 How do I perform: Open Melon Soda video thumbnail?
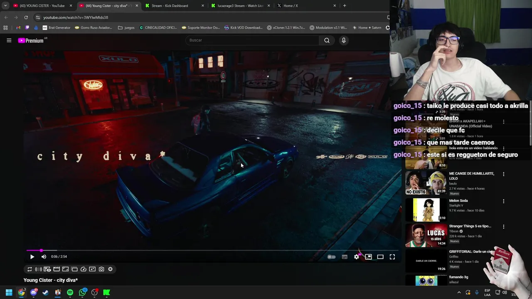[426, 210]
